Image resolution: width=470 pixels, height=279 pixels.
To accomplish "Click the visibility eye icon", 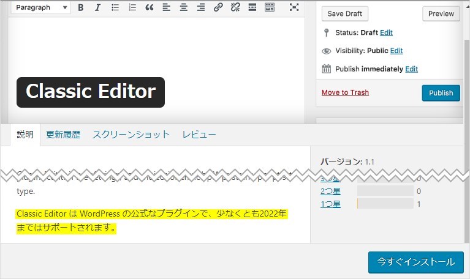I will pyautogui.click(x=327, y=51).
